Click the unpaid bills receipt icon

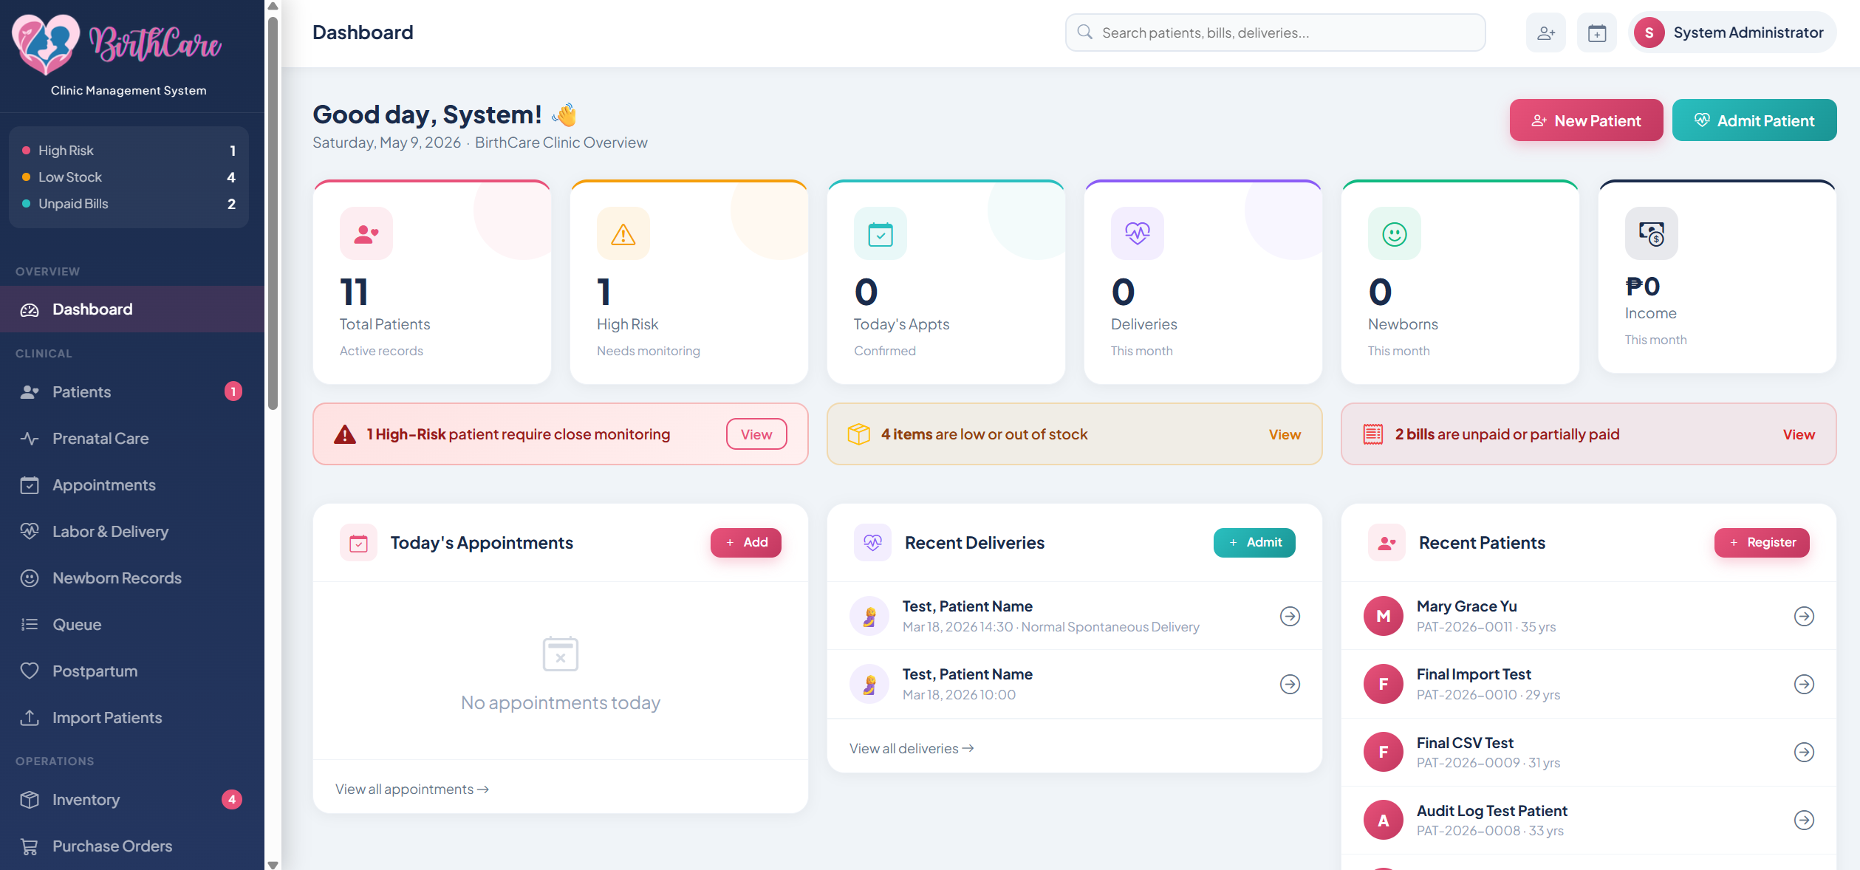pos(1372,434)
